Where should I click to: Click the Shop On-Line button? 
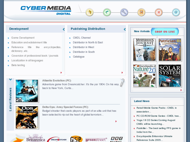(165, 32)
